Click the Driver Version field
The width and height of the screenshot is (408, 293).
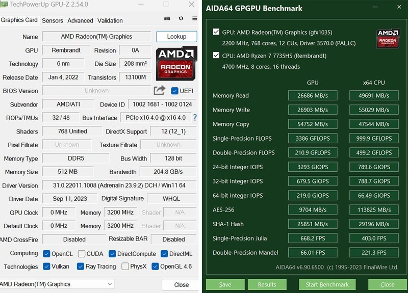(x=119, y=185)
